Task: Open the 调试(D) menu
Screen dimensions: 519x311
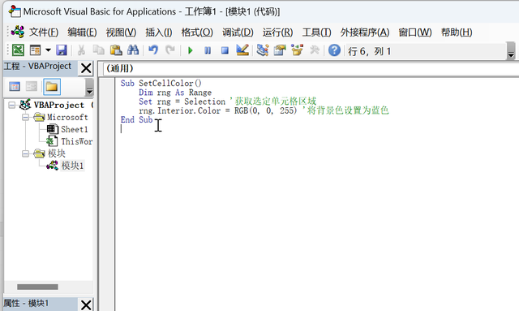Action: 238,32
